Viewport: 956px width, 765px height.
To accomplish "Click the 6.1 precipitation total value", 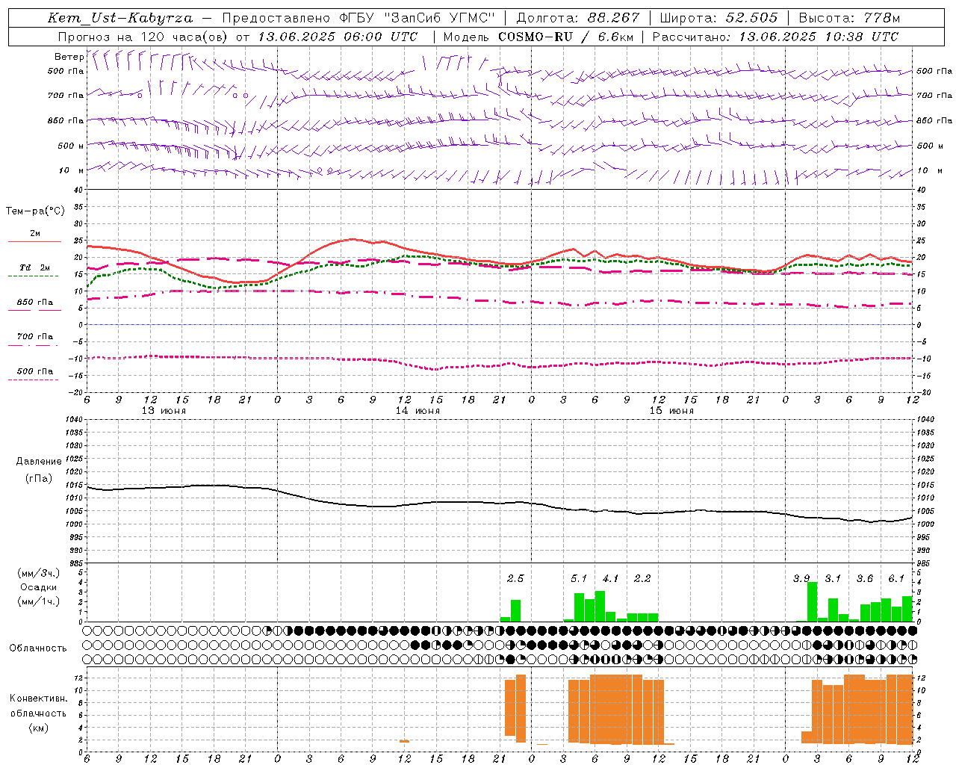I will 896,578.
